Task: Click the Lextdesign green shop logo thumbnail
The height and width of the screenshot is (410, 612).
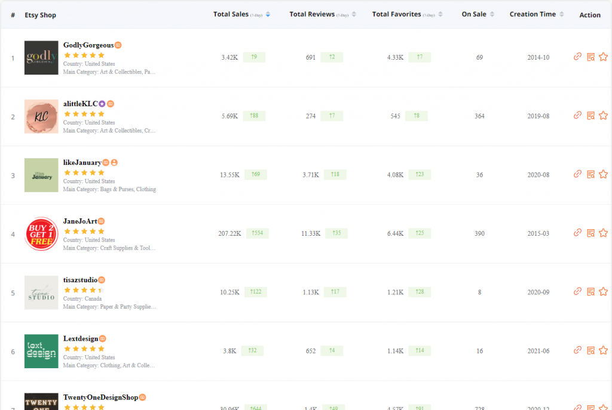Action: (41, 351)
